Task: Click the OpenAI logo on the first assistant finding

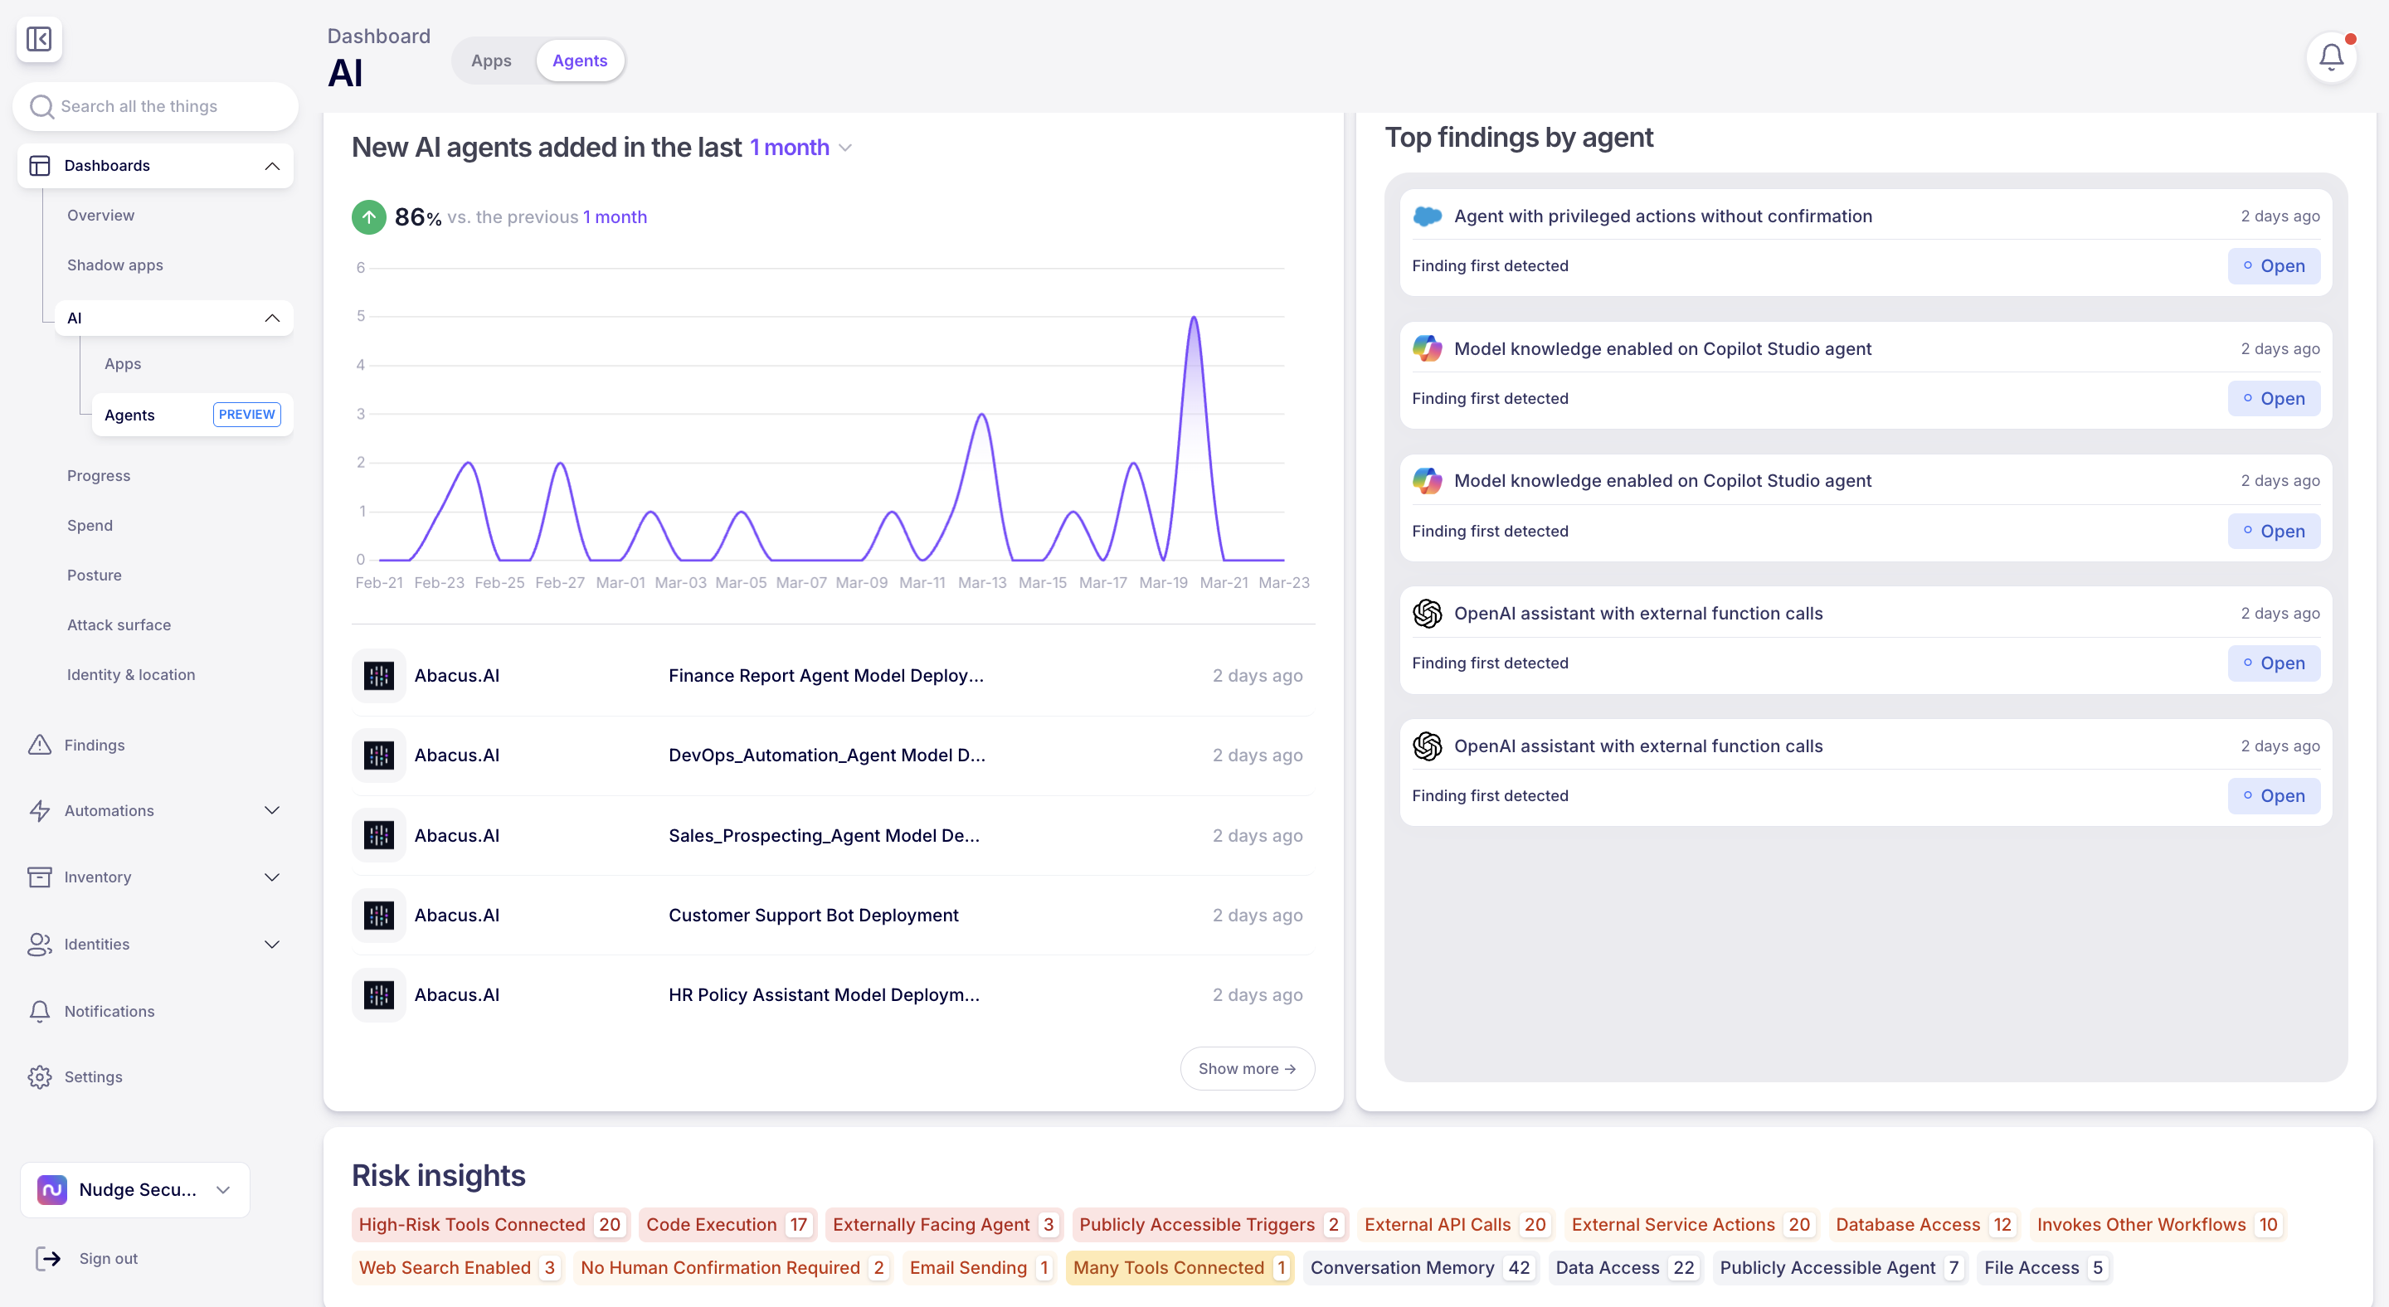Action: [x=1428, y=614]
